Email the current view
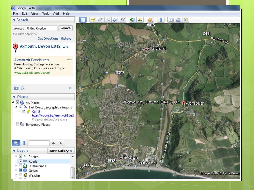 170,20
